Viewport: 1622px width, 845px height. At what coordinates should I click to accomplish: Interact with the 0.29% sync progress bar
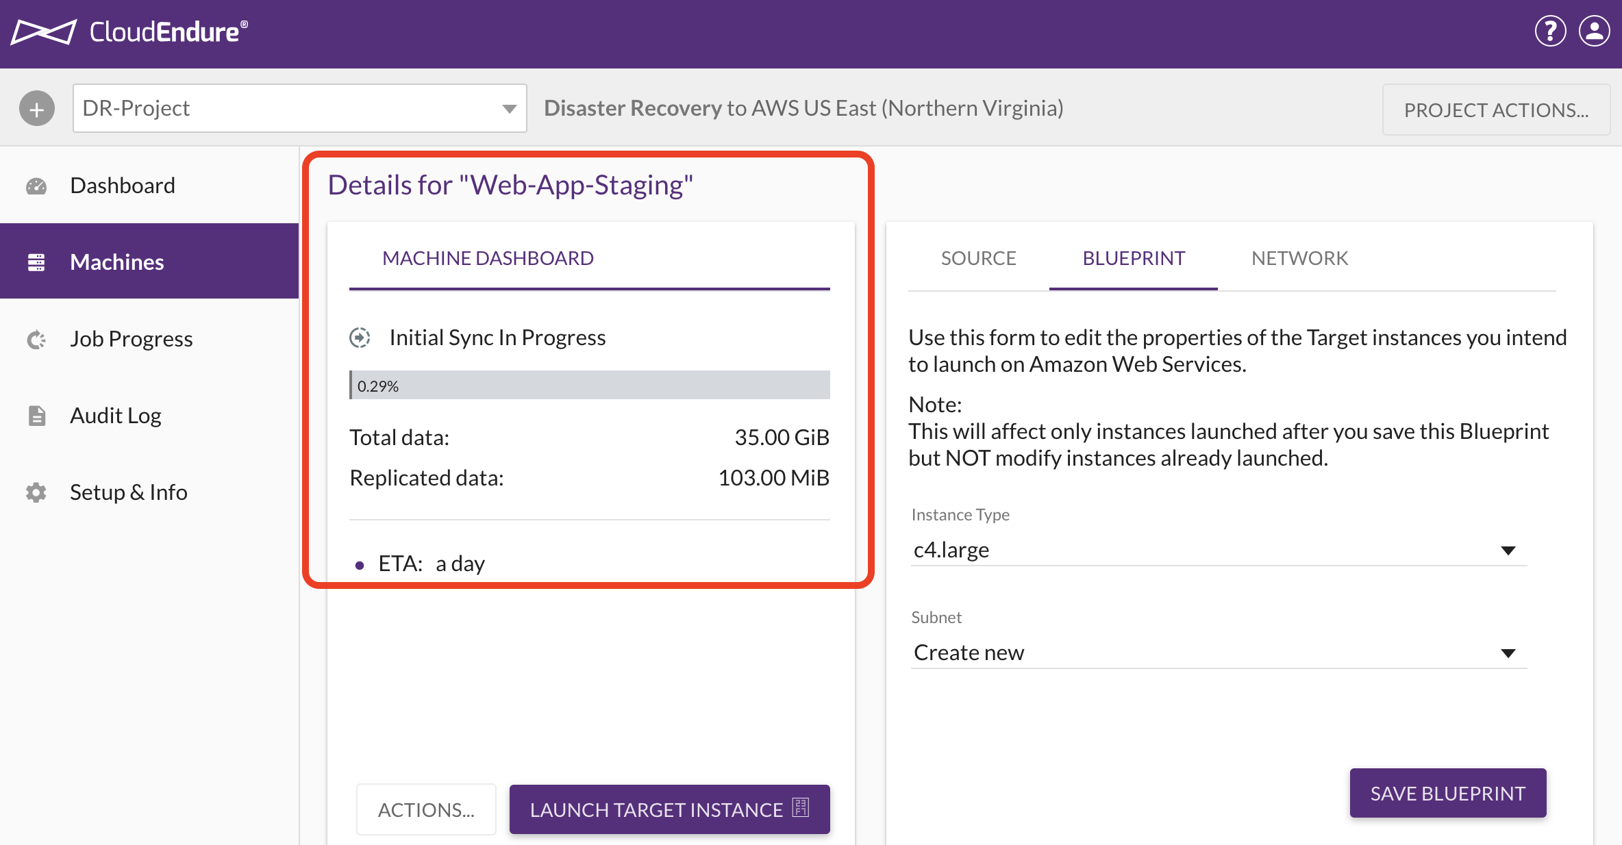(x=591, y=384)
